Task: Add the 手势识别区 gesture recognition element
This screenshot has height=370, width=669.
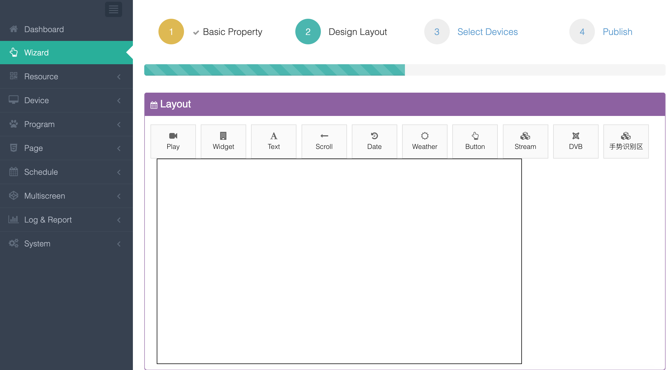Action: pyautogui.click(x=626, y=141)
